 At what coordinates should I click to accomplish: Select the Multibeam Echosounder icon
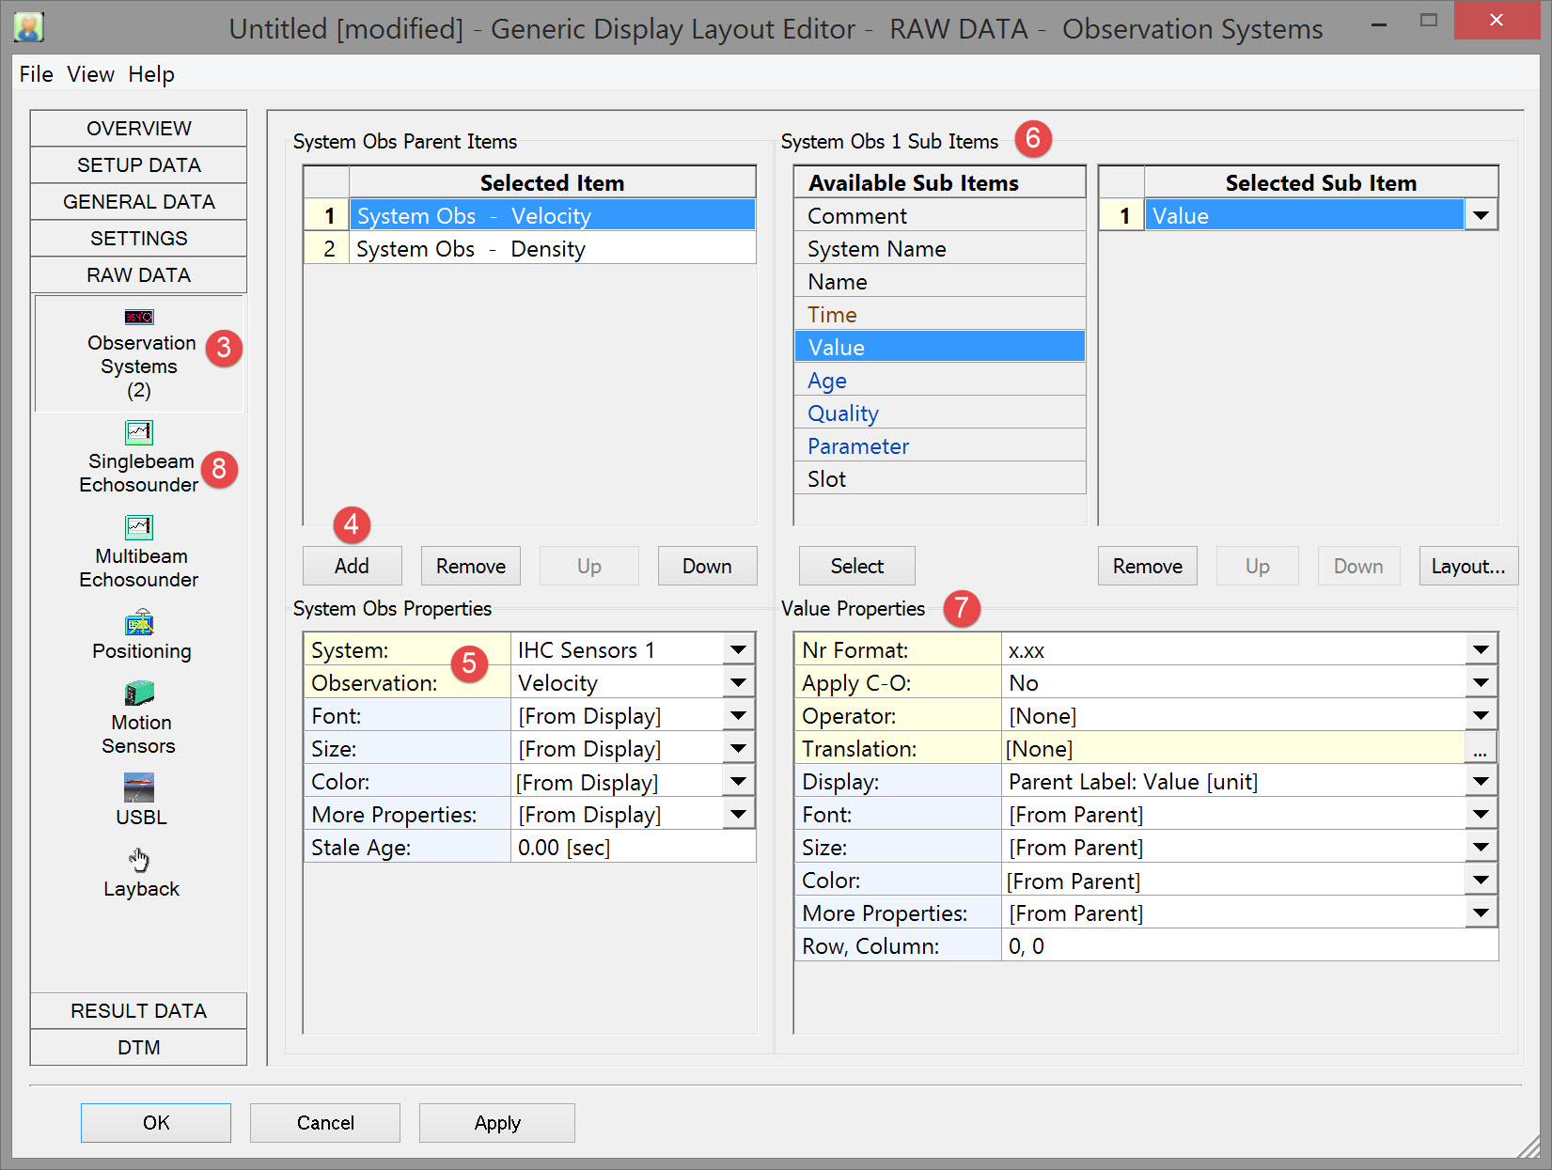pos(139,527)
